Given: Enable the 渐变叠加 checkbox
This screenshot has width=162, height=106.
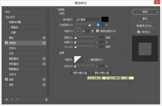Looking at the screenshot, I should 6,63.
